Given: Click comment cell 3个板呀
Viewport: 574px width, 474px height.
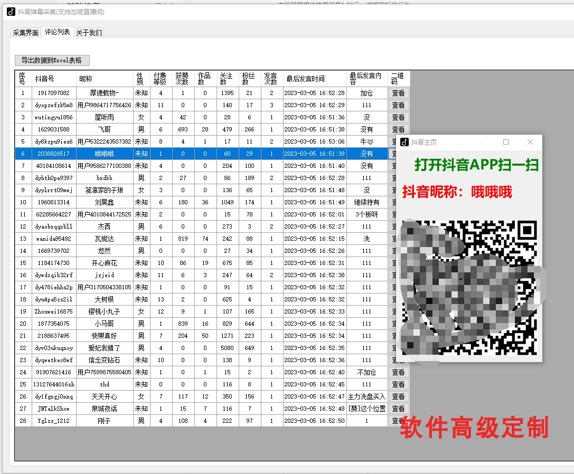Looking at the screenshot, I should 367,214.
